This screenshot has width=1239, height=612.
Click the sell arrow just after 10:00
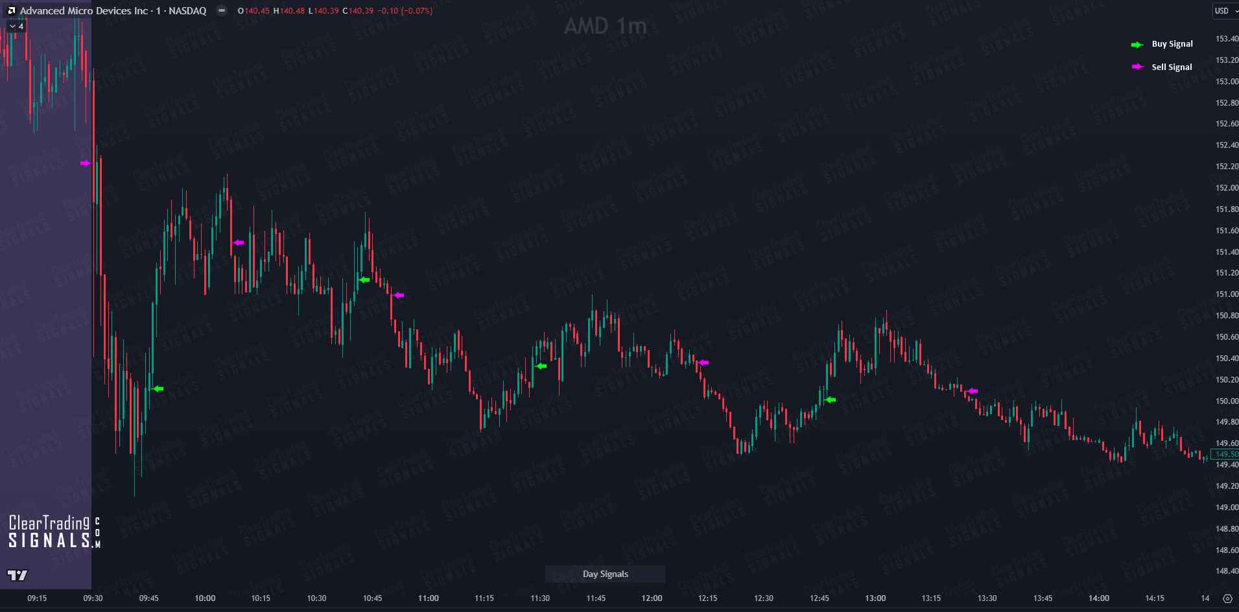click(238, 242)
